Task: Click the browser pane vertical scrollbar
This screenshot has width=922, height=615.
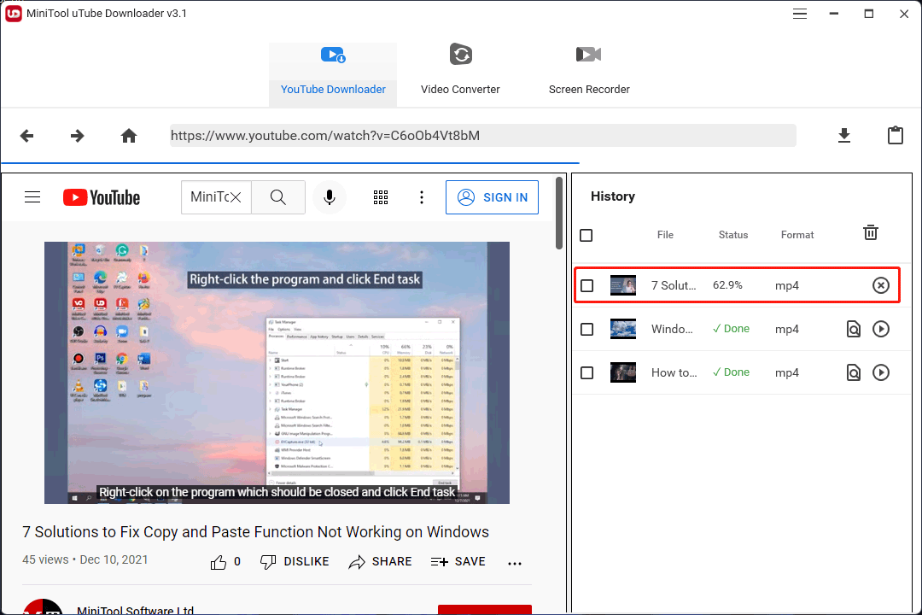Action: click(558, 213)
